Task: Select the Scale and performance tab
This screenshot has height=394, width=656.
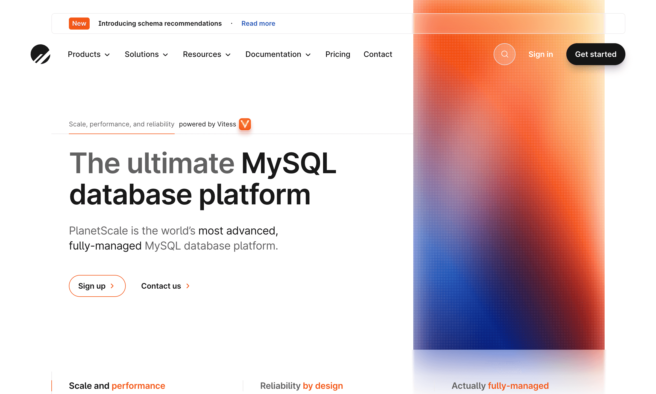Action: point(117,386)
